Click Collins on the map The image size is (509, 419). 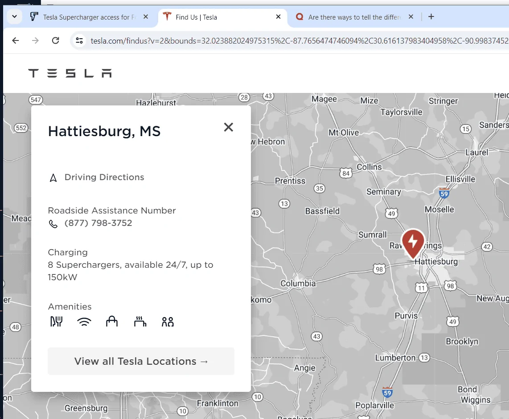pos(369,167)
